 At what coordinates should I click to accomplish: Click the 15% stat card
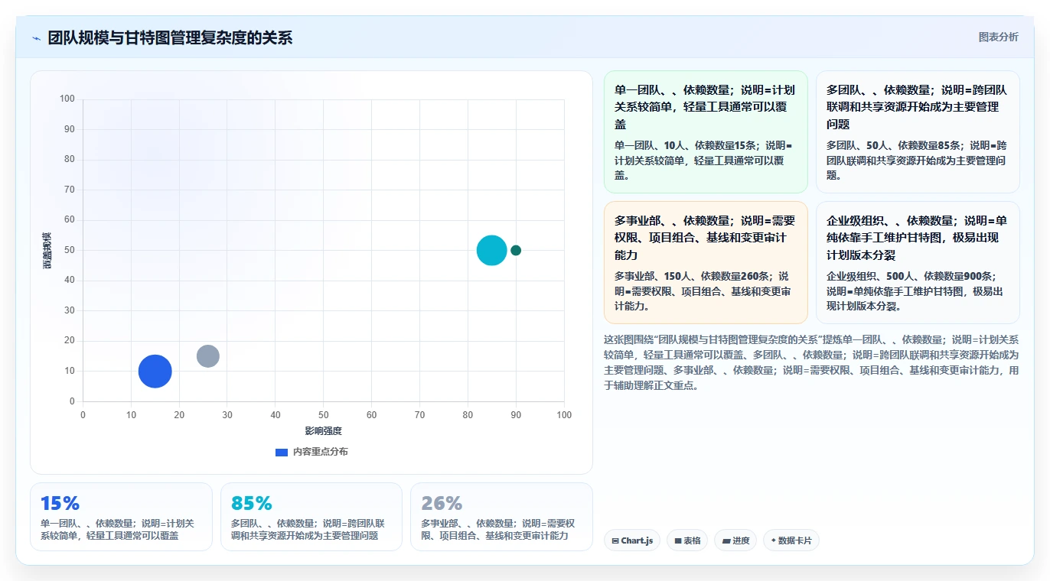[121, 517]
